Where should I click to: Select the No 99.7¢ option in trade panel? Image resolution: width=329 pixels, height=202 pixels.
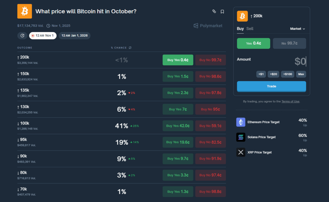coord(289,43)
